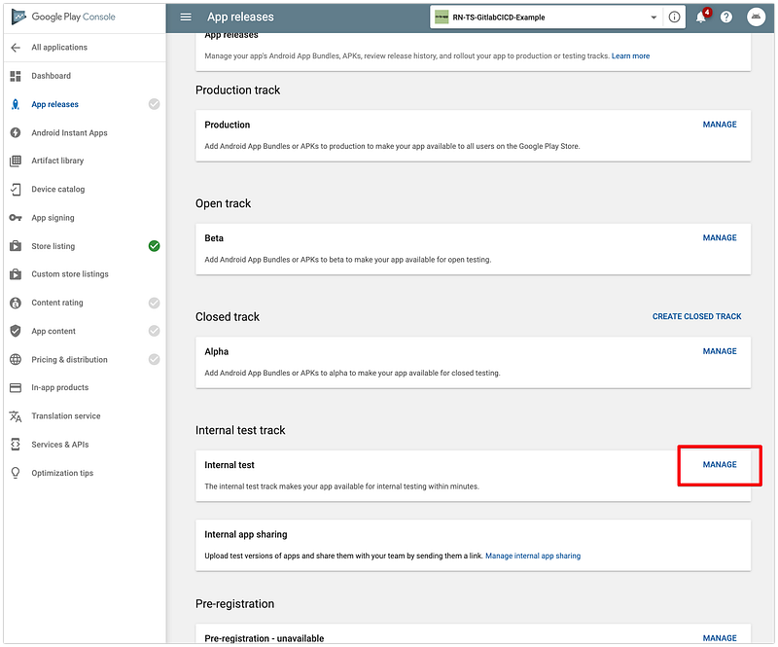778x647 pixels.
Task: Open In-app products
Action: pyautogui.click(x=60, y=388)
